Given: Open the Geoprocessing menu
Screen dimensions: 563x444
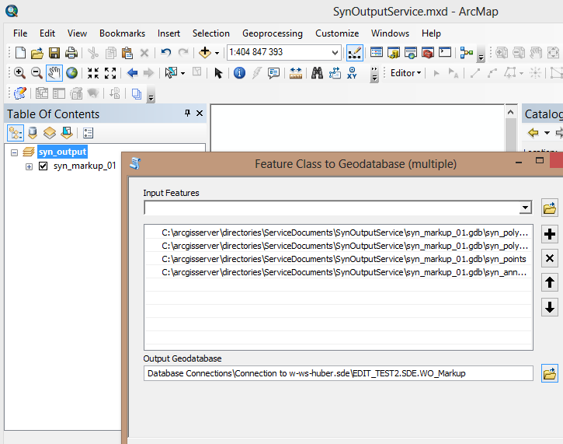Looking at the screenshot, I should point(272,33).
